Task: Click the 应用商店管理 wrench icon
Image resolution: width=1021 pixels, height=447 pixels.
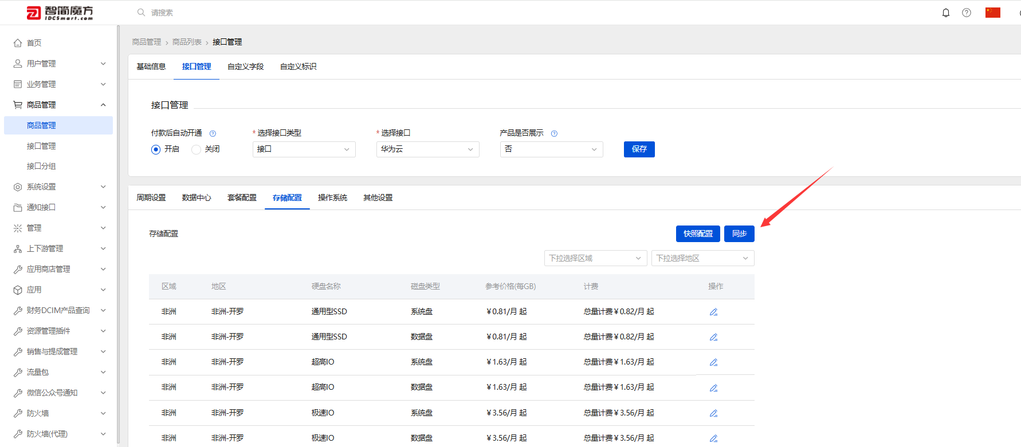Action: coord(18,270)
